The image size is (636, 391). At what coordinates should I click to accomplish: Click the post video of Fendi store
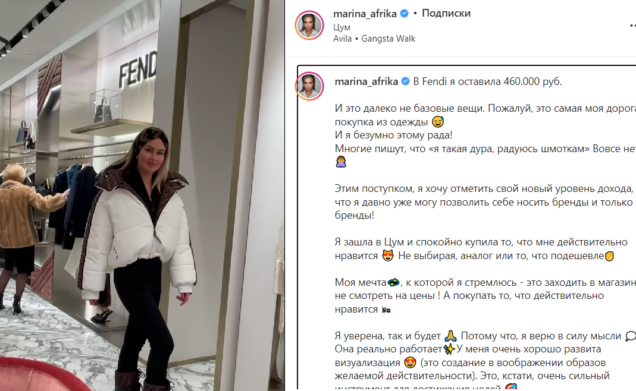click(x=142, y=195)
